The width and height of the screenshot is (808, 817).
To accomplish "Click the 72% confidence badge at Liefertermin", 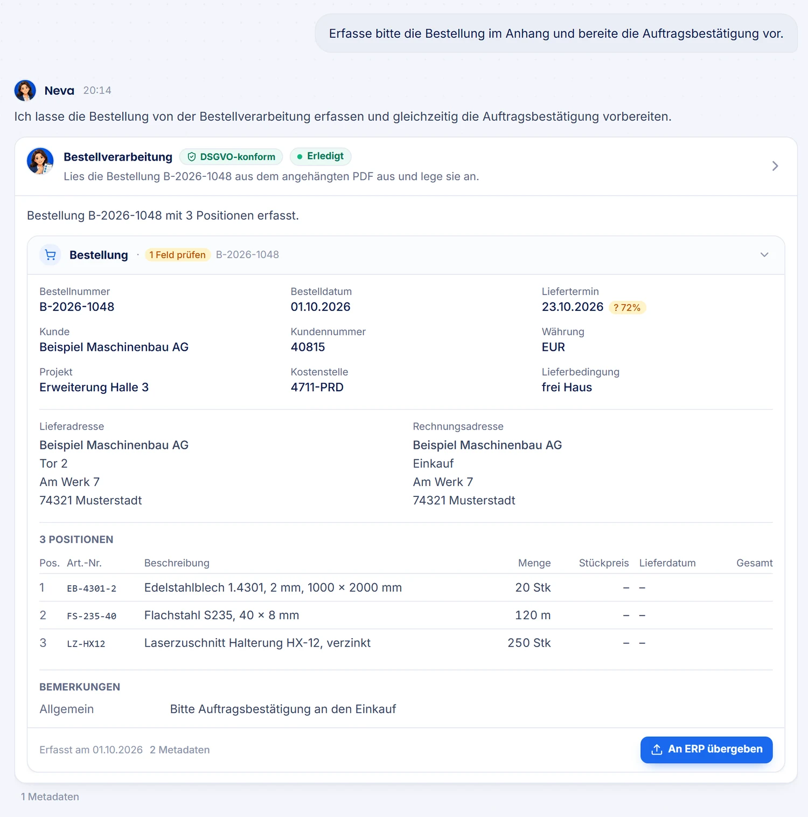I will pos(627,308).
